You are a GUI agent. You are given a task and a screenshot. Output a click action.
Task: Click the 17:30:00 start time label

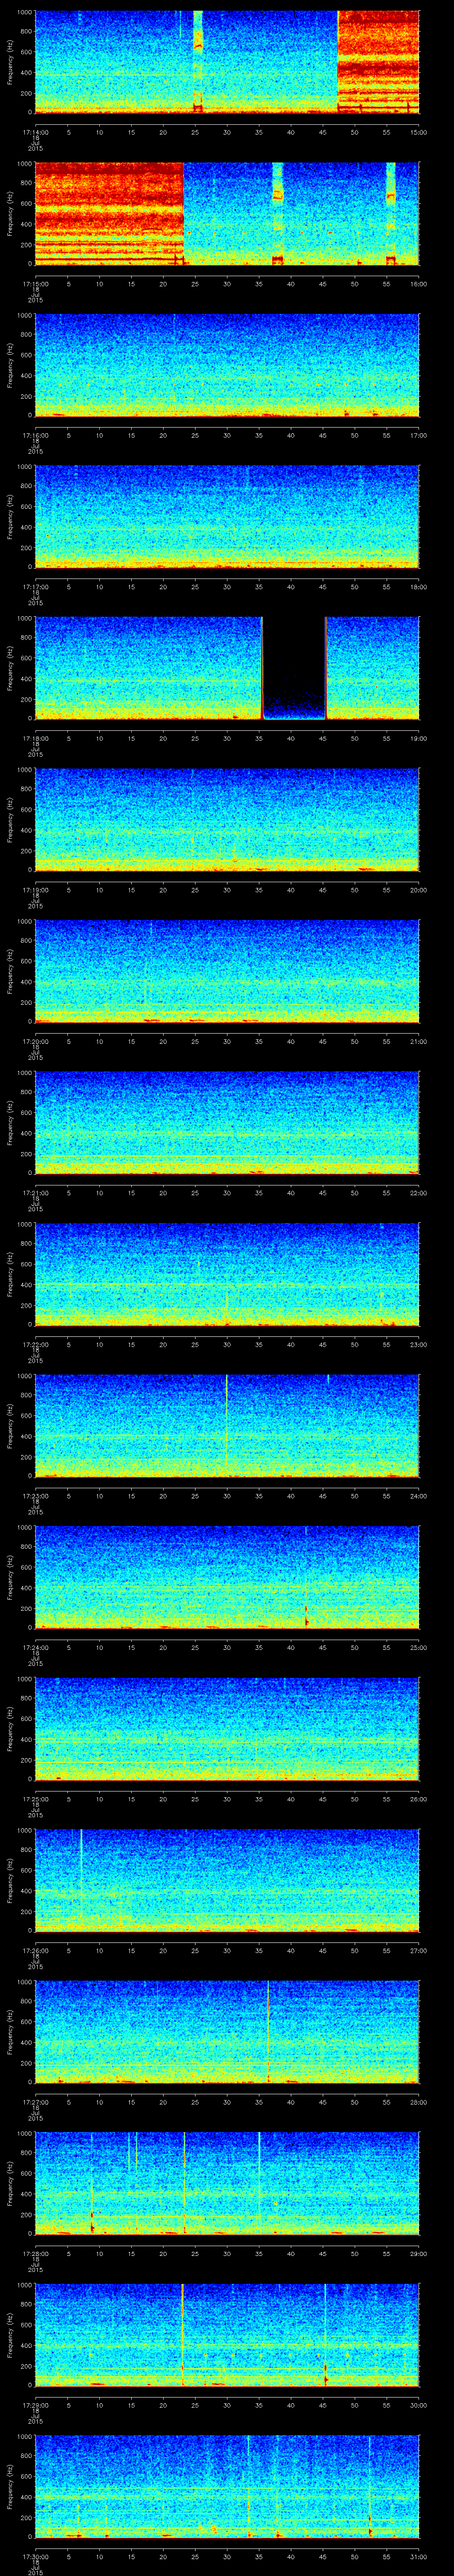pyautogui.click(x=35, y=2556)
